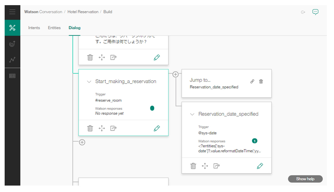Click the #reserve_room trigger text
The image size is (334, 192).
pos(108,100)
